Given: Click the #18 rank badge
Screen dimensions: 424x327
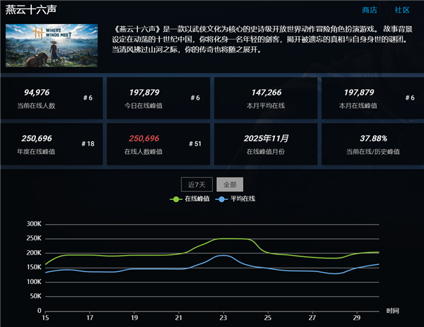Looking at the screenshot, I should coord(88,143).
